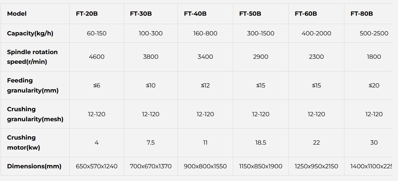The width and height of the screenshot is (398, 181).
Task: Click the FT-20B model column header
Action: click(87, 14)
